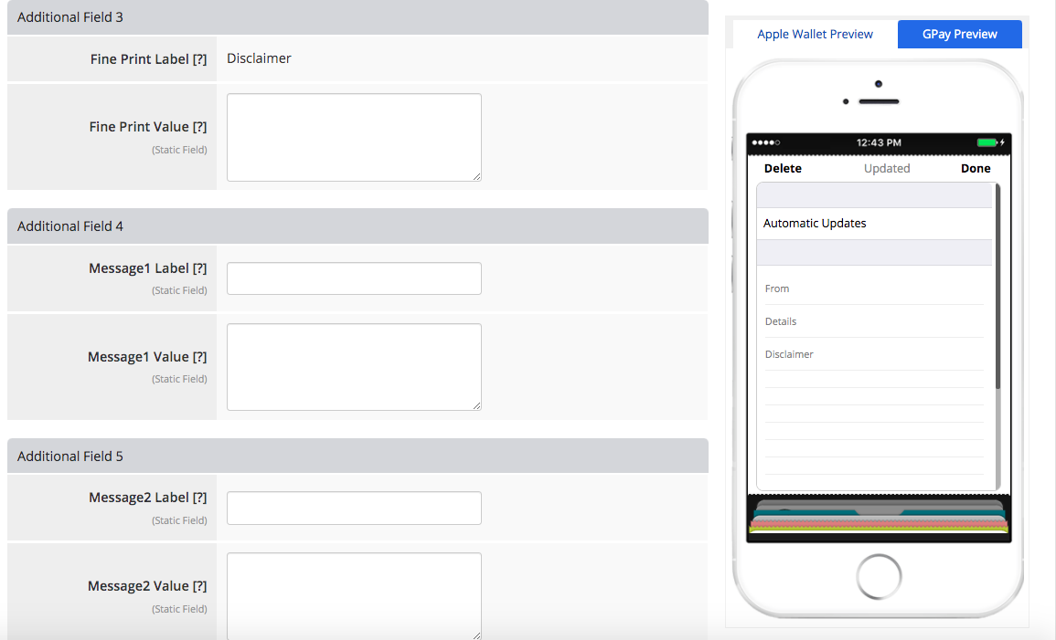Tap Delete in the phone preview
Screen dimensions: 1056x640
pos(783,169)
